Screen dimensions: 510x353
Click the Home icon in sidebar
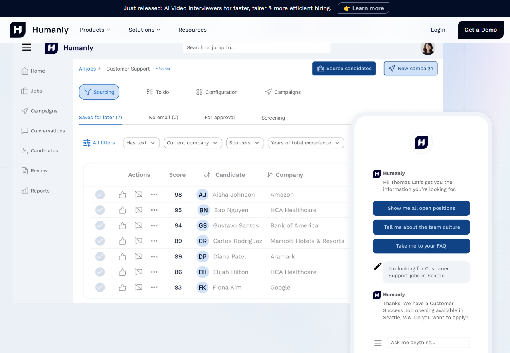click(x=25, y=71)
